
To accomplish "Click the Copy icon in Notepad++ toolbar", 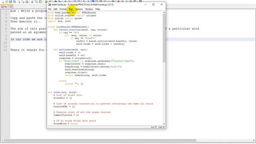I will tap(36, 2).
